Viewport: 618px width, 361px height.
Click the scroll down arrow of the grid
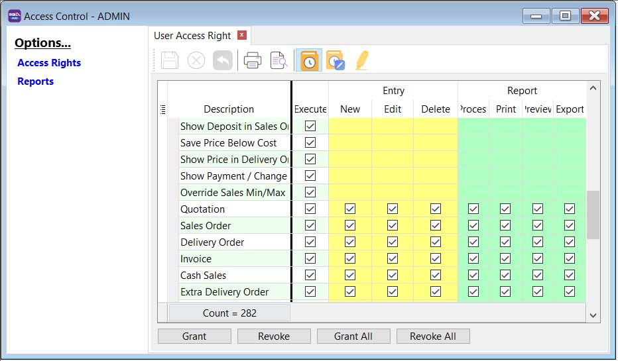[593, 316]
